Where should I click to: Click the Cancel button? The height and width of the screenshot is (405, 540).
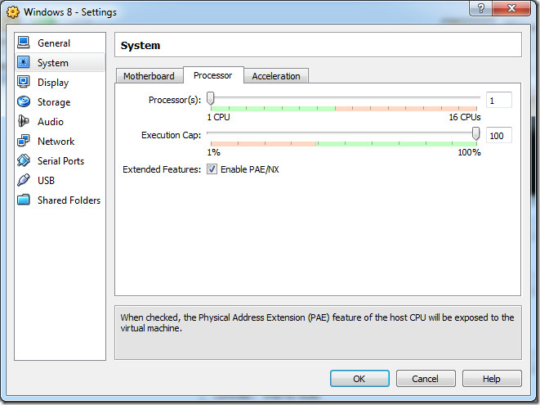426,379
